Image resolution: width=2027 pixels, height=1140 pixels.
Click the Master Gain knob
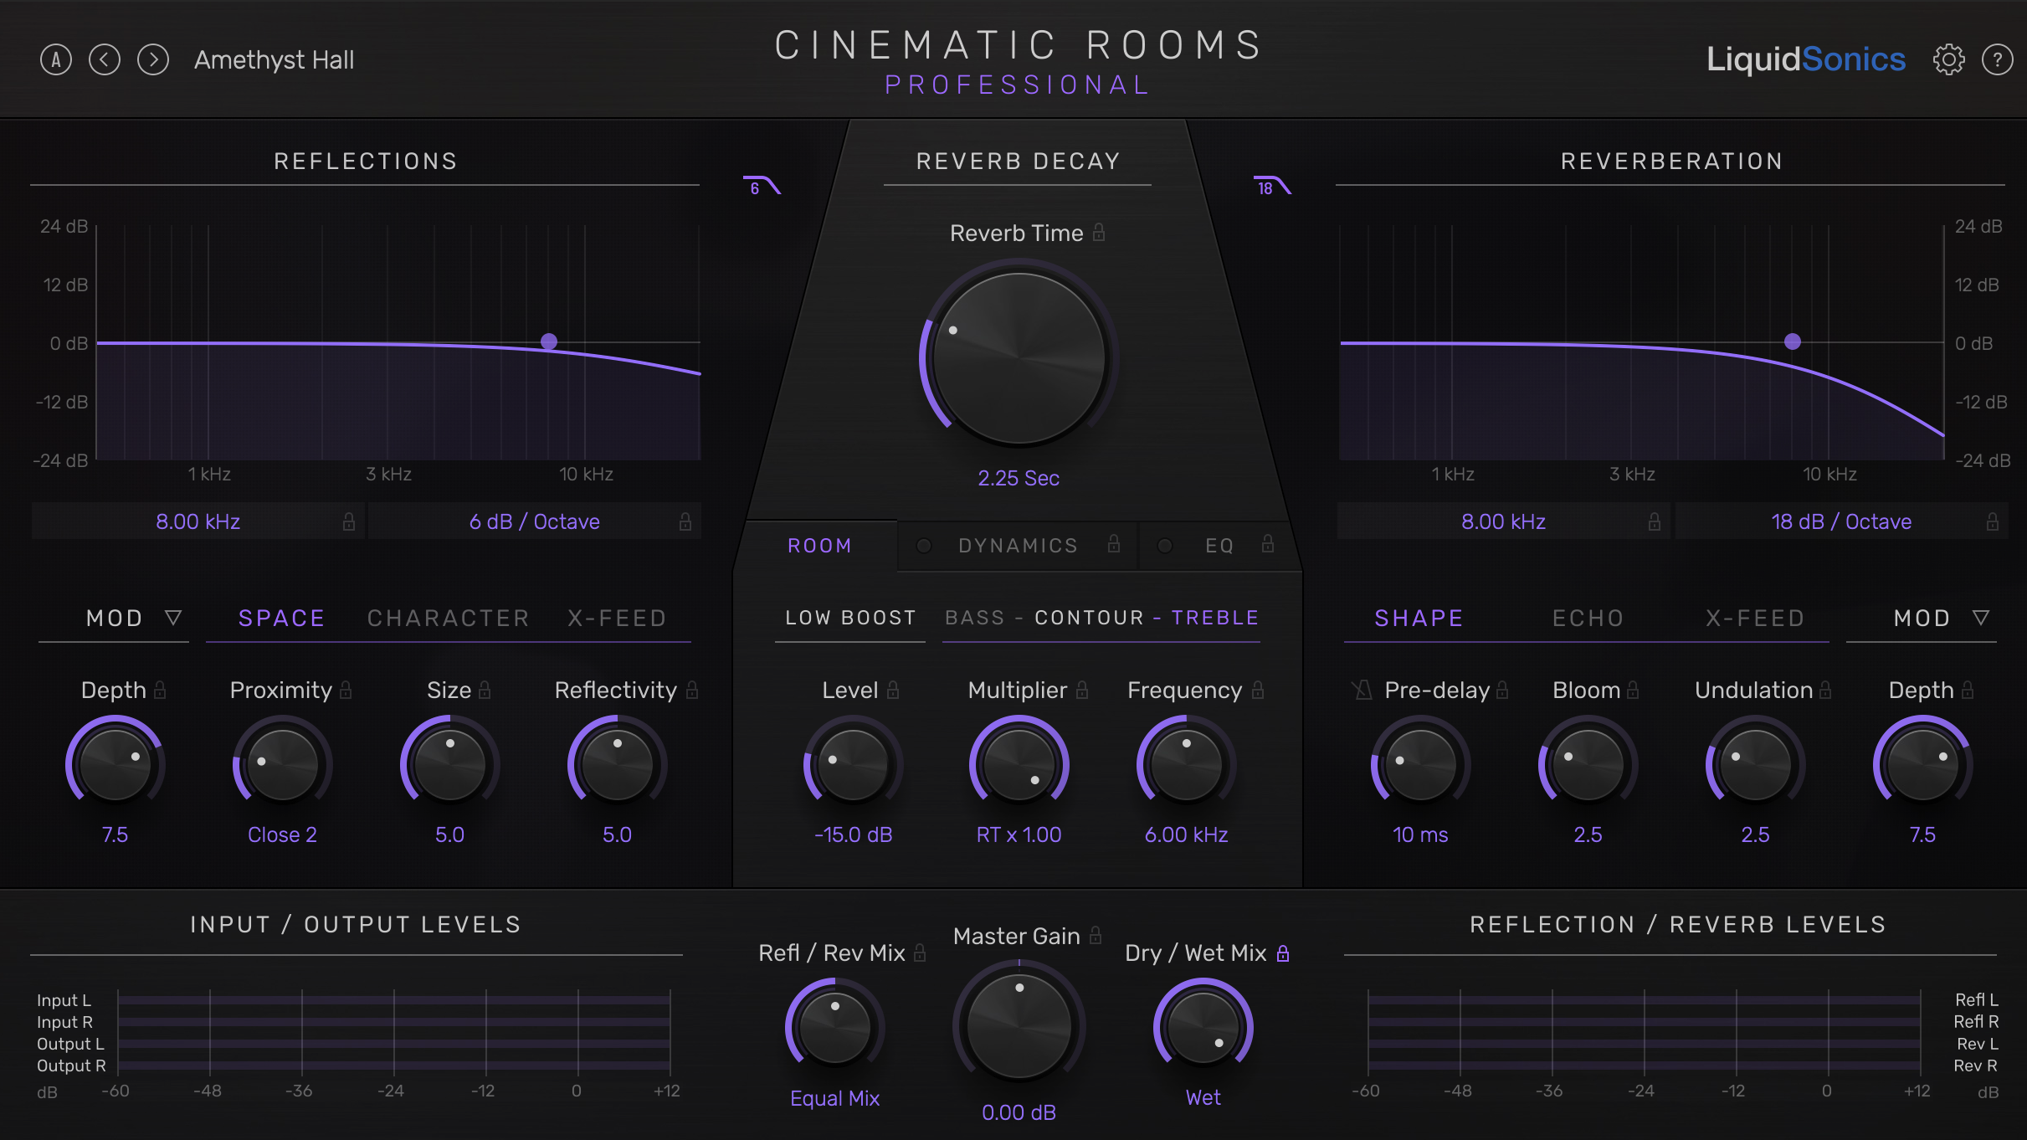tap(1019, 1026)
